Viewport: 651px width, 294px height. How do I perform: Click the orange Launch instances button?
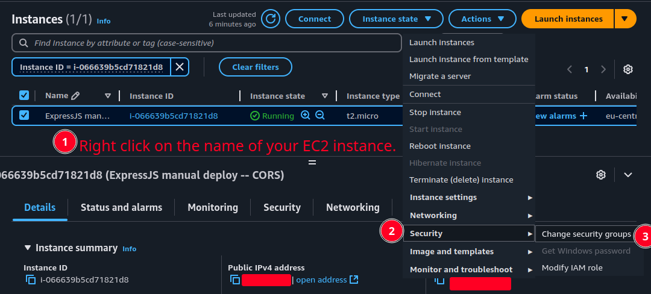[568, 19]
